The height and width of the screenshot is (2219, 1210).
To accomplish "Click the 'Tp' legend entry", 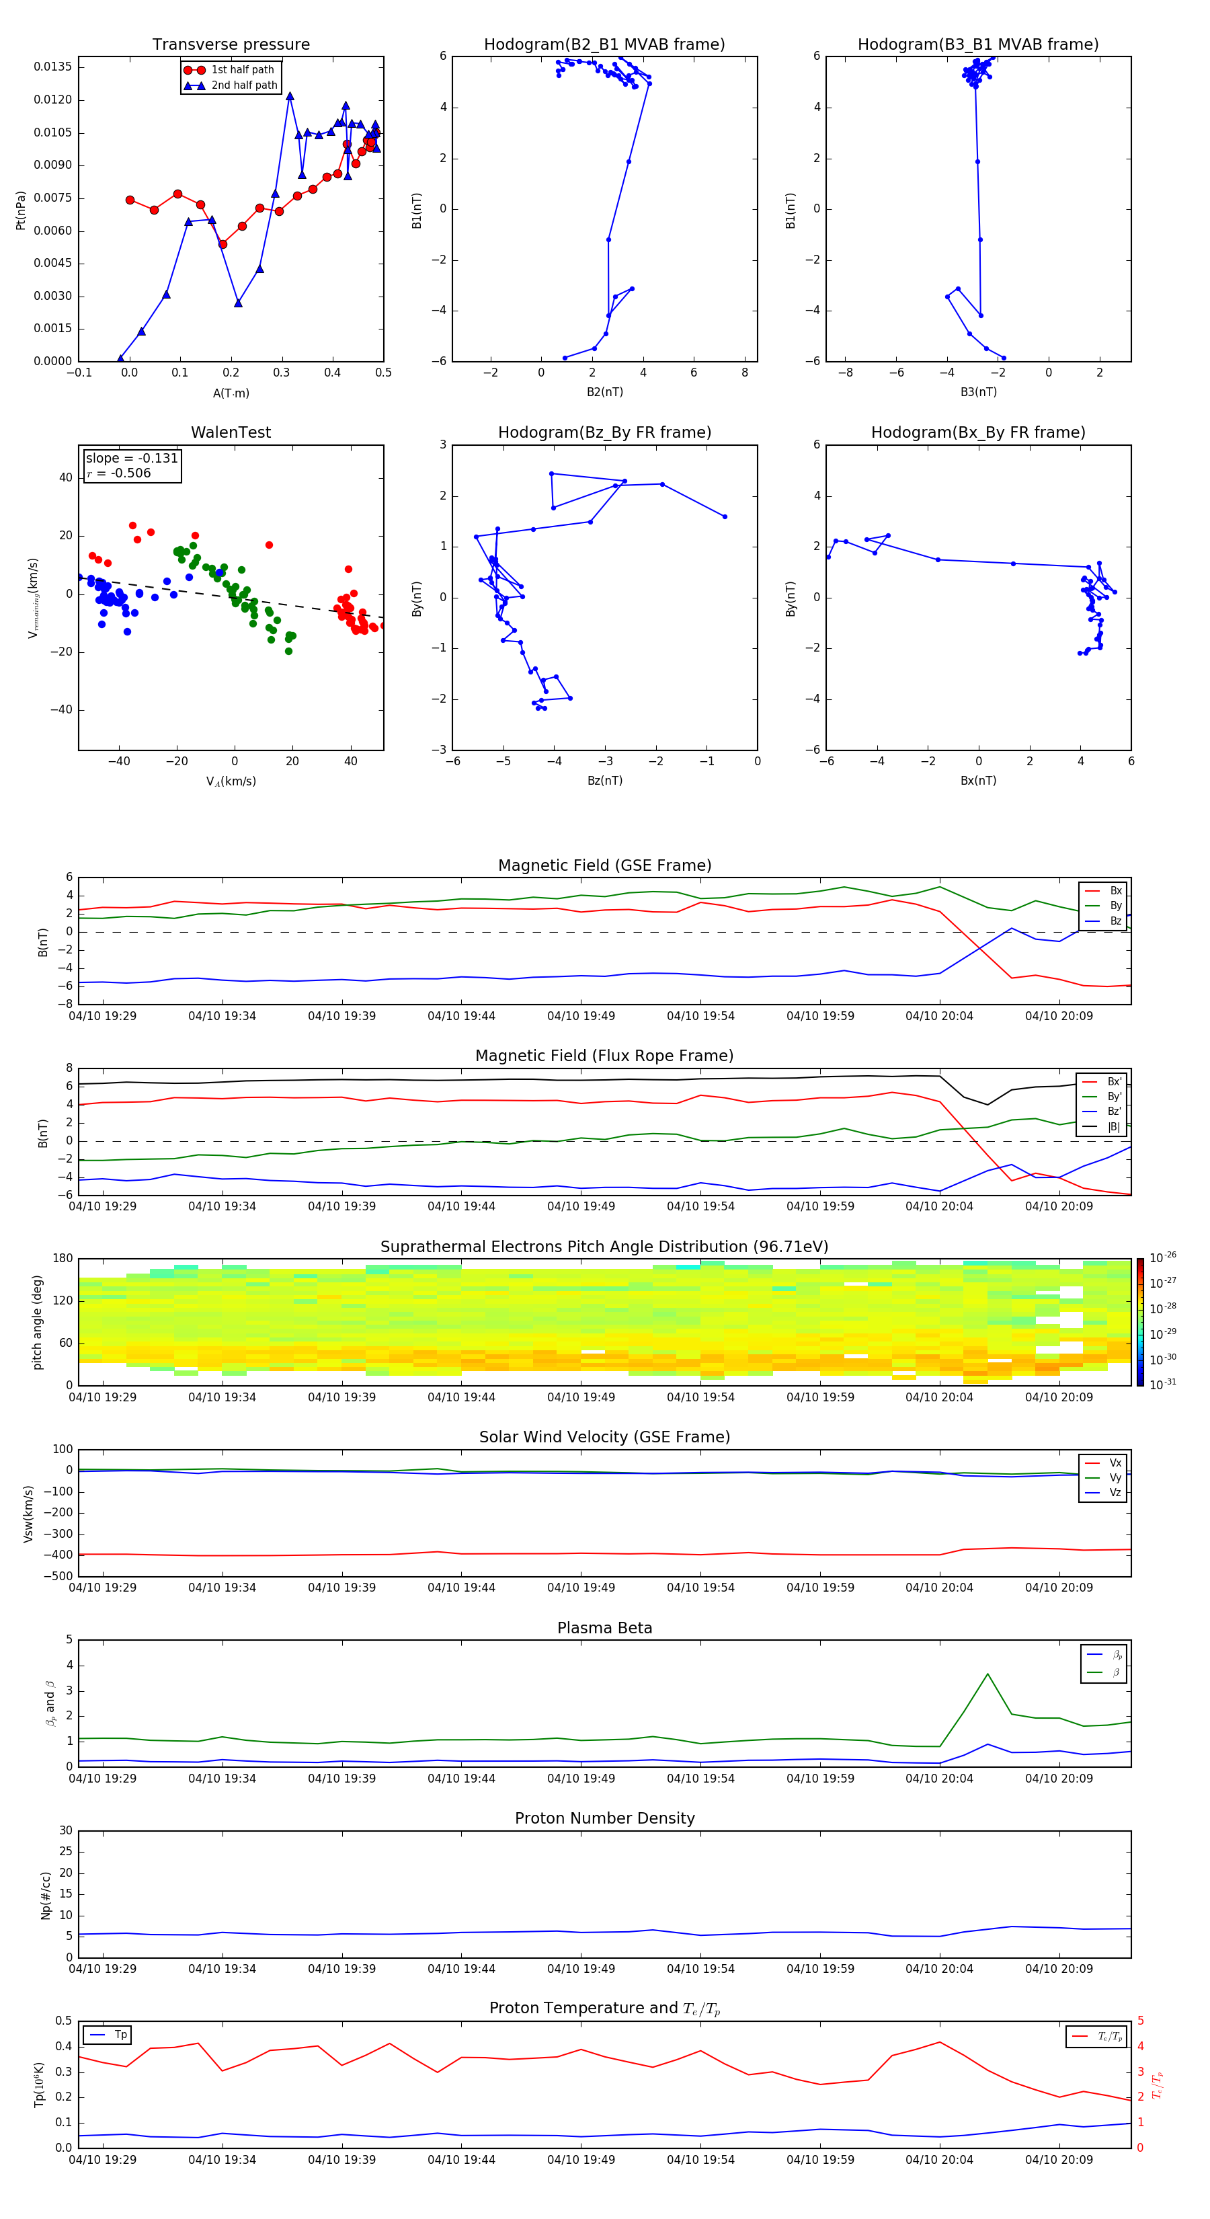I will tap(108, 2035).
